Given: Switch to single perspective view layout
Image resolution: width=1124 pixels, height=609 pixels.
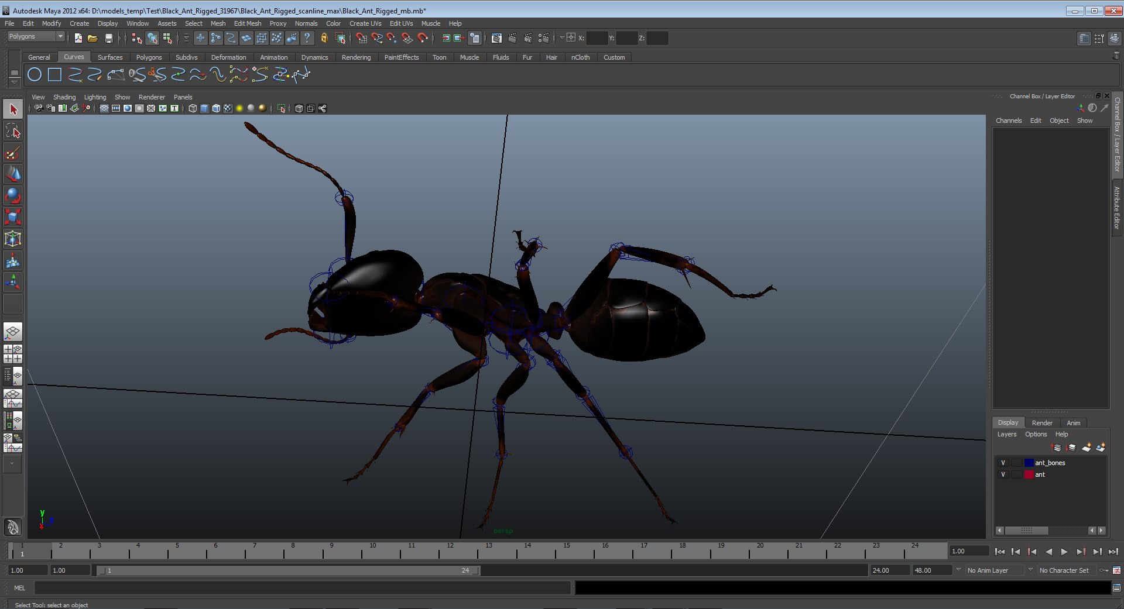Looking at the screenshot, I should click(13, 332).
